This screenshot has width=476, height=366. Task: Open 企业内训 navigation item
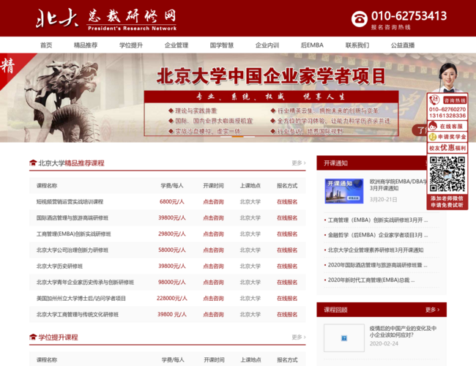click(267, 45)
